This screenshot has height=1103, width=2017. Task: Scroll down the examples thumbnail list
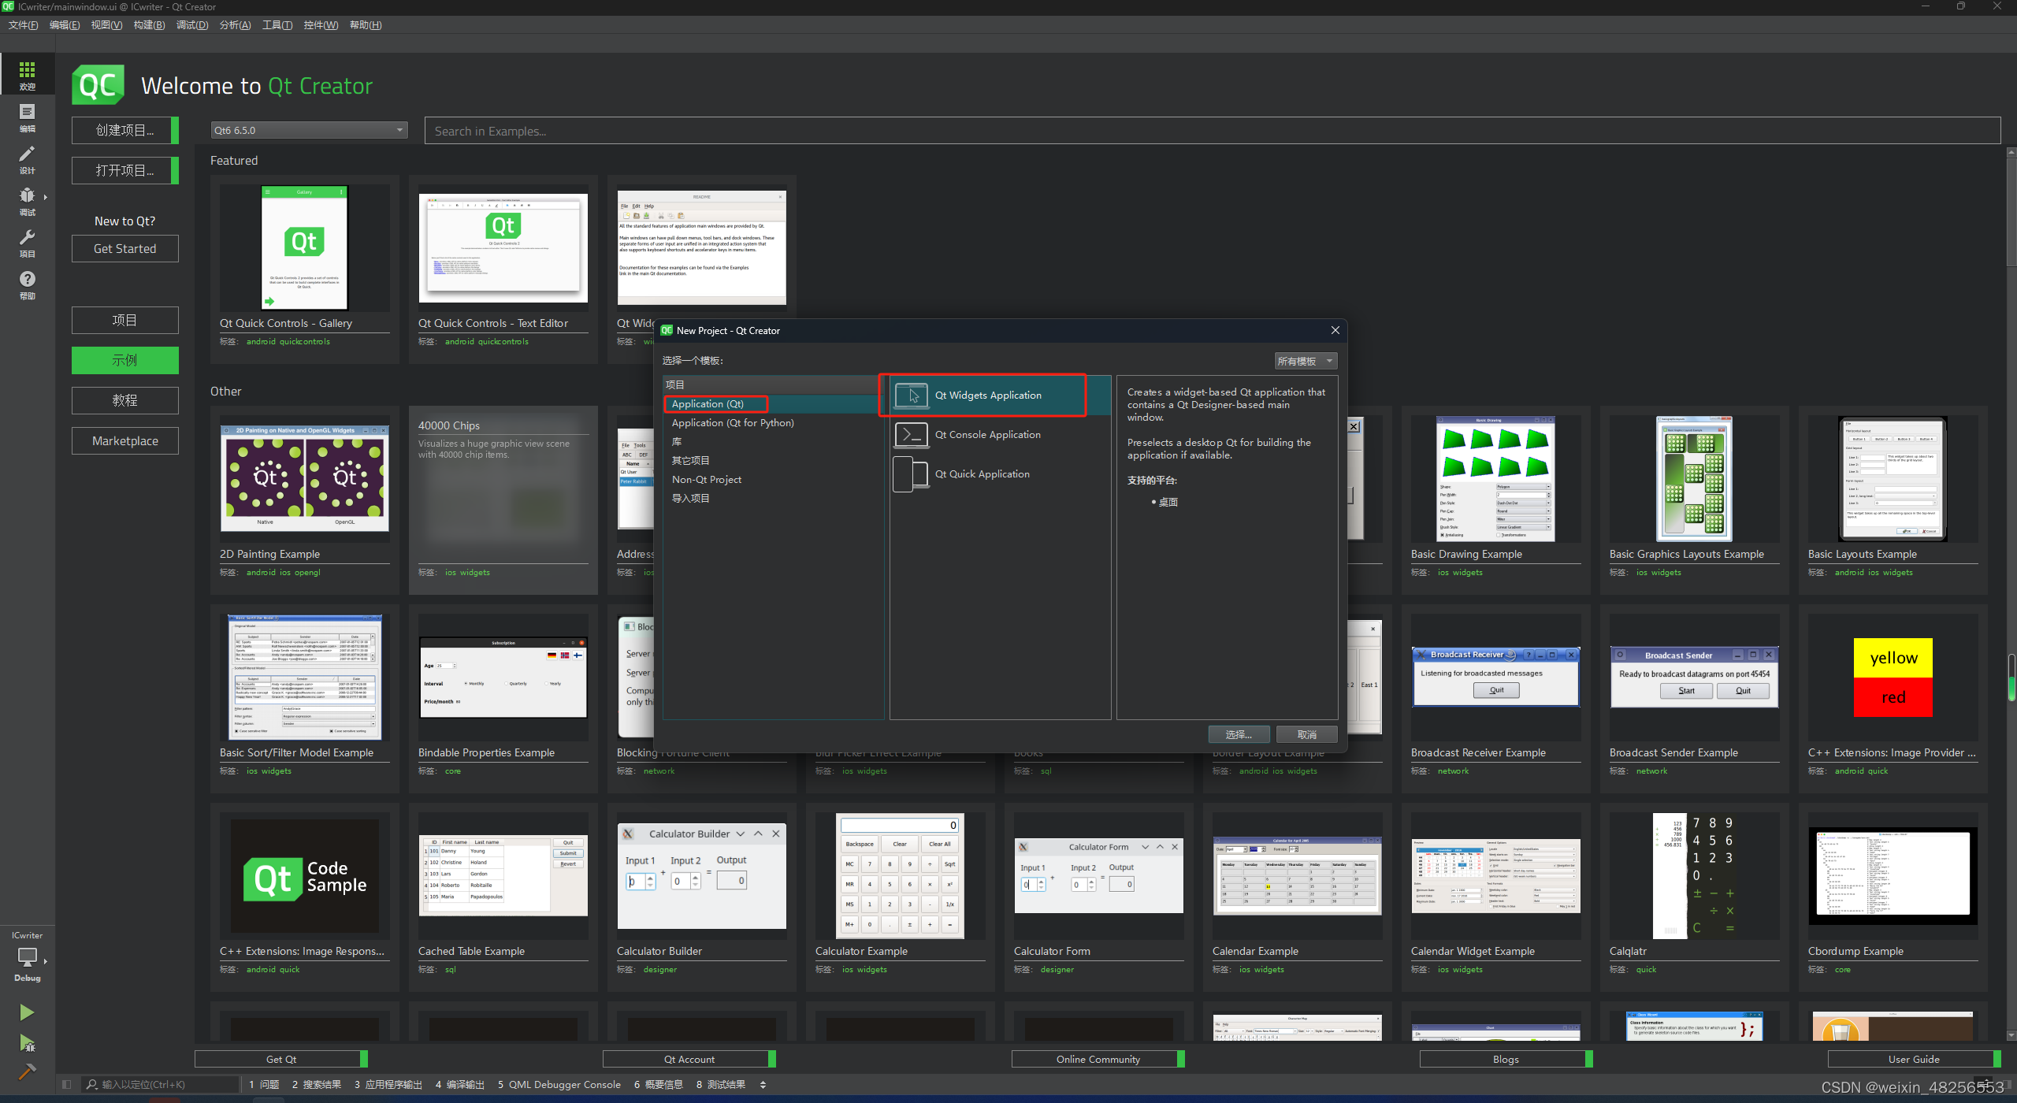2010,1035
